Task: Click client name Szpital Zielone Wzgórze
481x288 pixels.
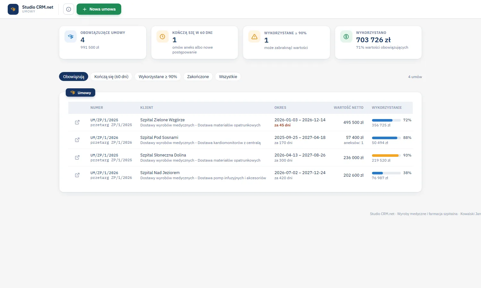Action: [x=162, y=120]
